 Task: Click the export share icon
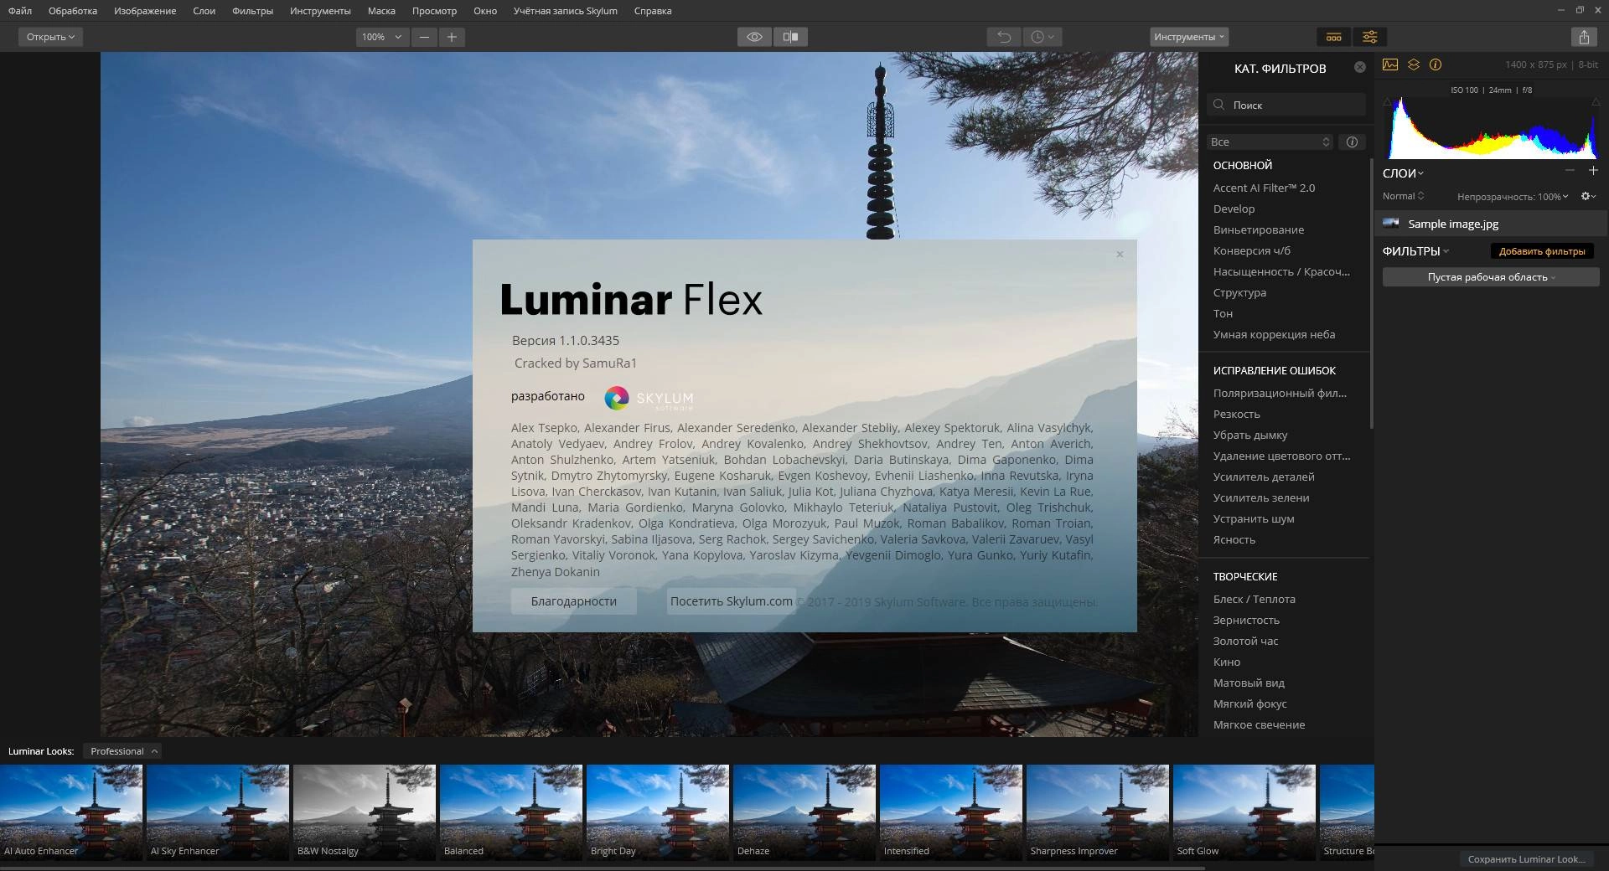[1584, 37]
